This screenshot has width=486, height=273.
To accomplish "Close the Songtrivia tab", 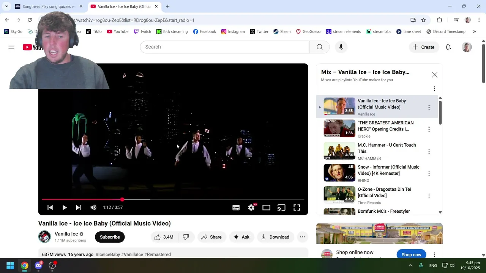I will point(81,6).
